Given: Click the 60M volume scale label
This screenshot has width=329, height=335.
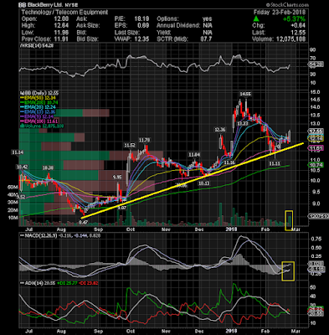Looking at the screenshot, I should [12, 187].
